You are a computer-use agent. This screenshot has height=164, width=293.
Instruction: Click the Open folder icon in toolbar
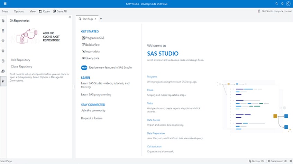point(40,11)
